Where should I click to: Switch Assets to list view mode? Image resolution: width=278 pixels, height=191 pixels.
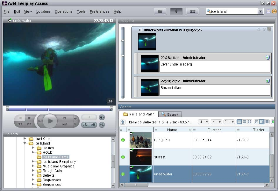pos(239,122)
